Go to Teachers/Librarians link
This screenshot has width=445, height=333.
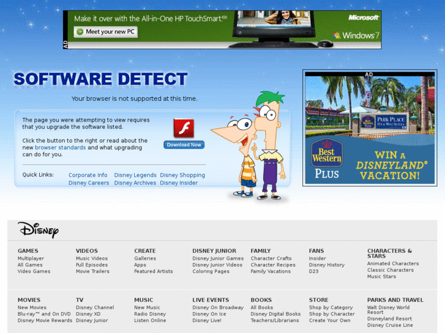[x=275, y=321]
